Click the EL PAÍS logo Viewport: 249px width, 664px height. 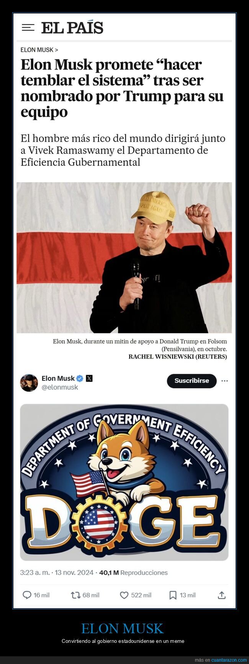point(72,27)
